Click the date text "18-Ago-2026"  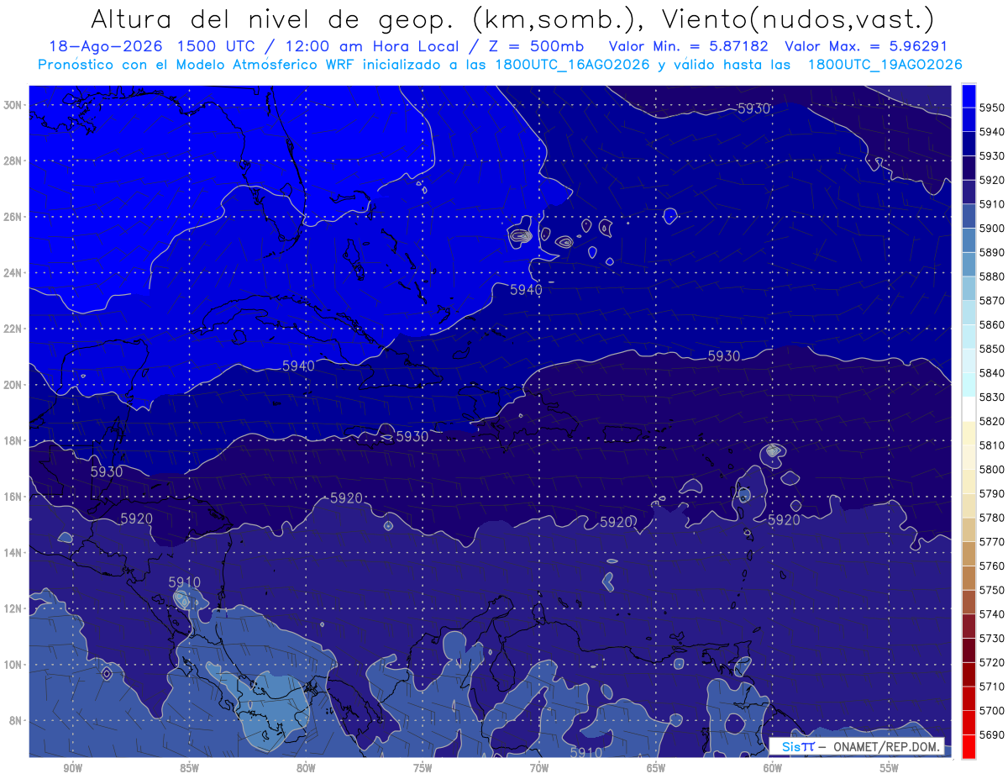click(x=105, y=47)
